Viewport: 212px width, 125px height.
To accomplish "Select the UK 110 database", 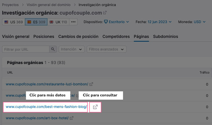I will (58, 22).
